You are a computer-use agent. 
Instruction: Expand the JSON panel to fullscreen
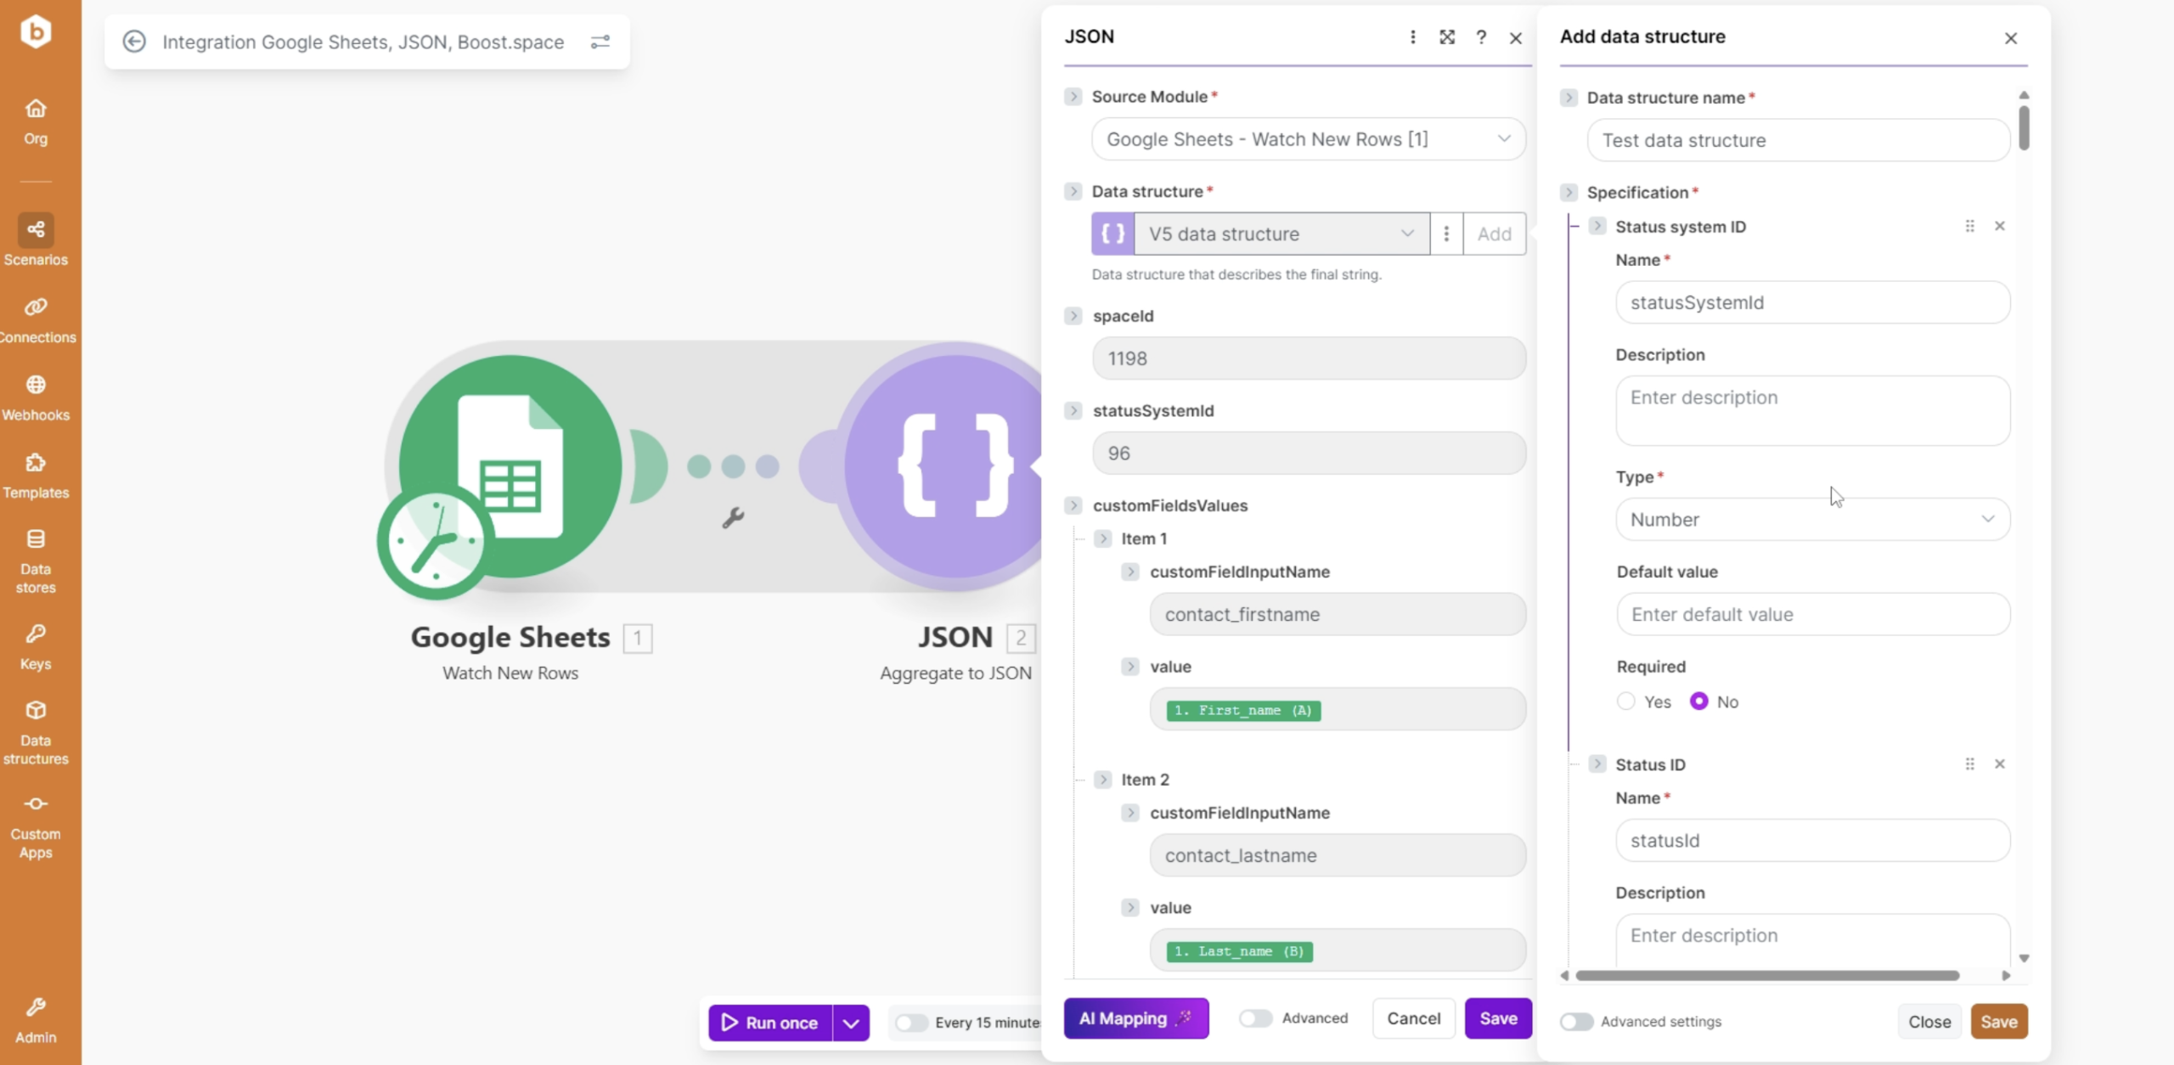pyautogui.click(x=1447, y=37)
